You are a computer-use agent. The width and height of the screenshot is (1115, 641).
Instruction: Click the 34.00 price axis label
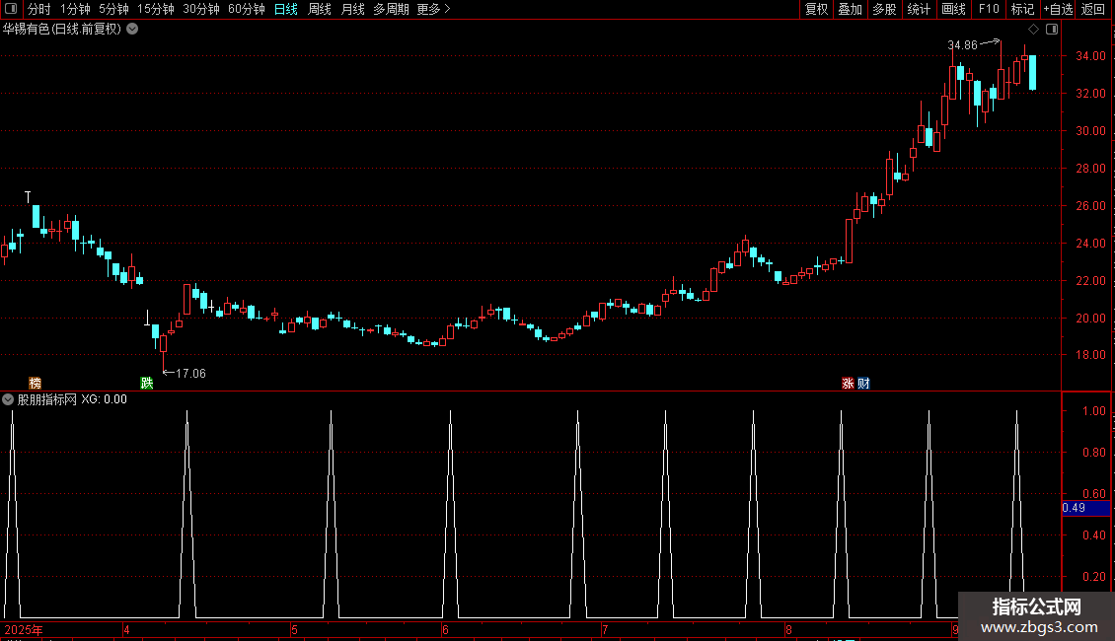[x=1090, y=56]
